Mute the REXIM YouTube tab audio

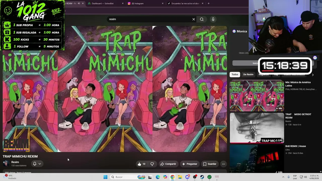[x=79, y=4]
